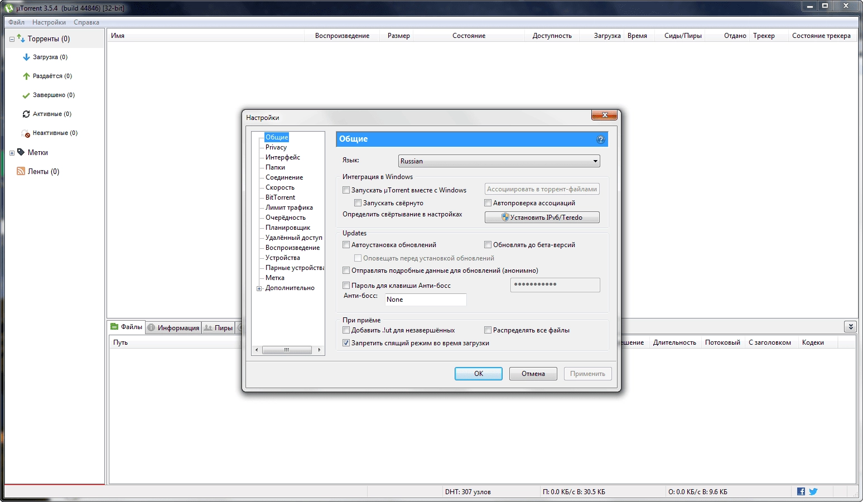The image size is (863, 502).
Task: Click Установить IPv6/Teredo button
Action: pyautogui.click(x=542, y=218)
